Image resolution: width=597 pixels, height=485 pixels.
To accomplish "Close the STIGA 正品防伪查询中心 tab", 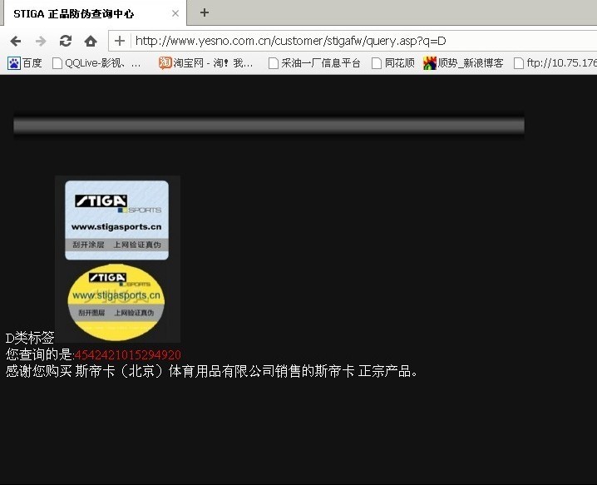I will pos(175,13).
